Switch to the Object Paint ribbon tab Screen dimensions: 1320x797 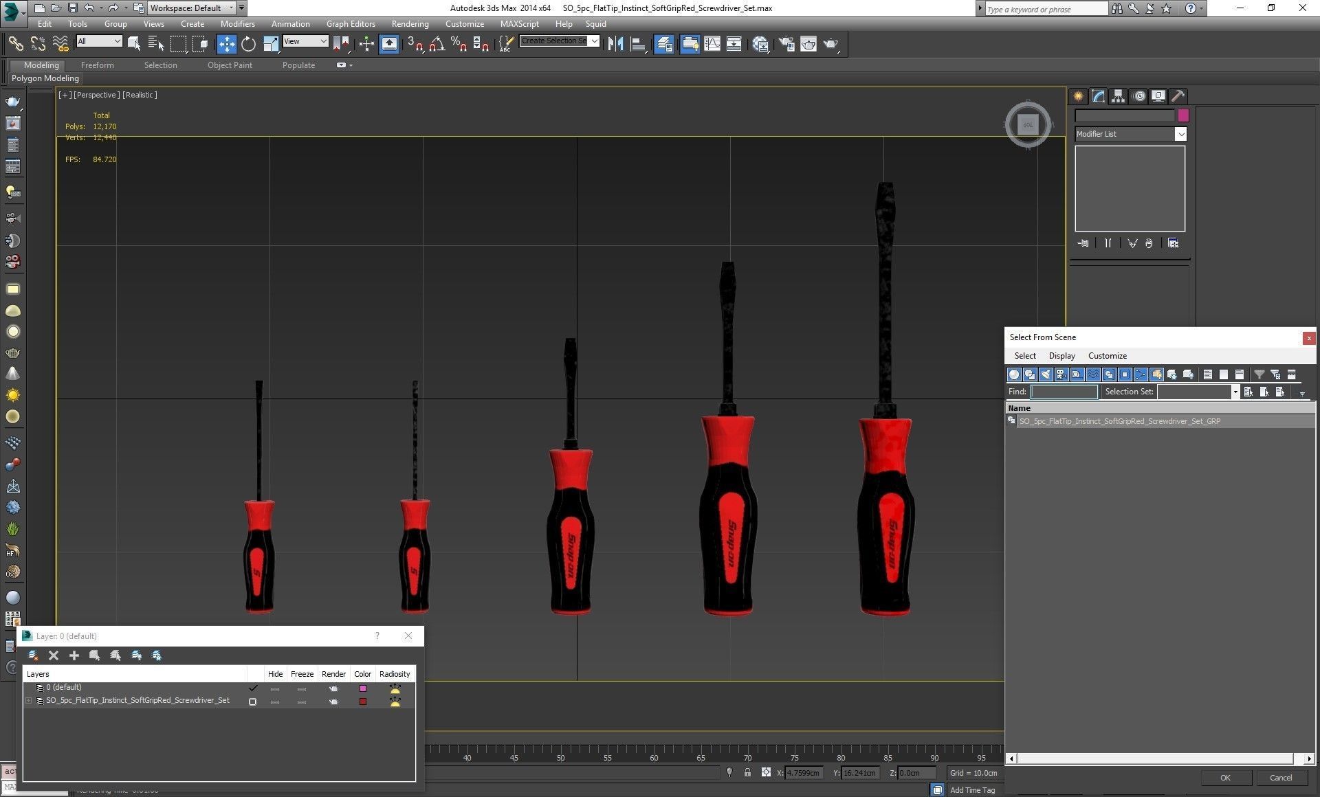coord(230,65)
